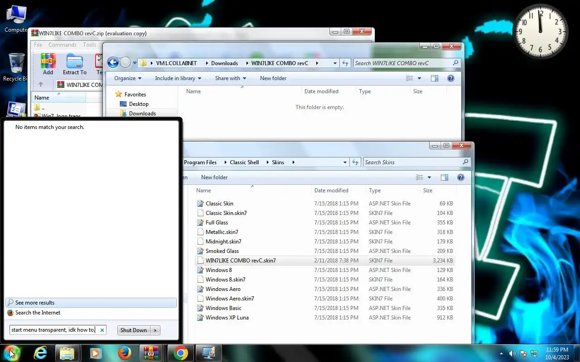The width and height of the screenshot is (580, 362).
Task: Open Windows Explorer taskbar icon
Action: point(67,353)
